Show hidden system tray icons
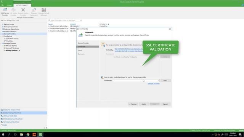Viewport: 244px width, 137px height. point(212,134)
